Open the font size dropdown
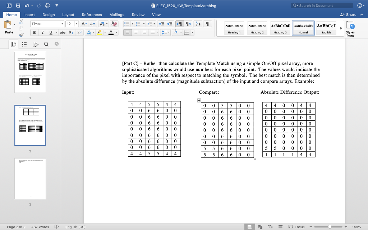The width and height of the screenshot is (368, 230). coord(77,24)
